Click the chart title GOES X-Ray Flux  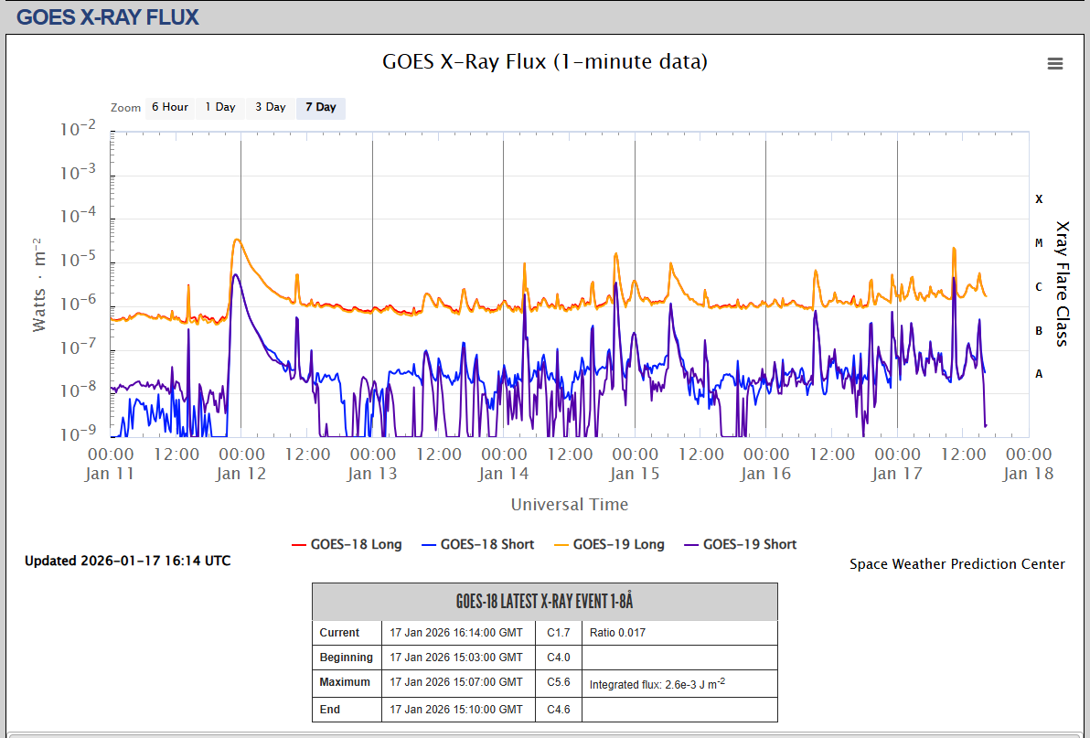tap(544, 61)
